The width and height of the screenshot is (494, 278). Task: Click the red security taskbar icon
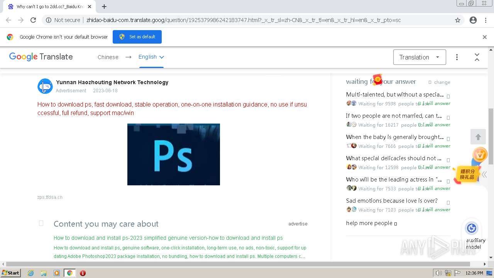[x=83, y=273]
